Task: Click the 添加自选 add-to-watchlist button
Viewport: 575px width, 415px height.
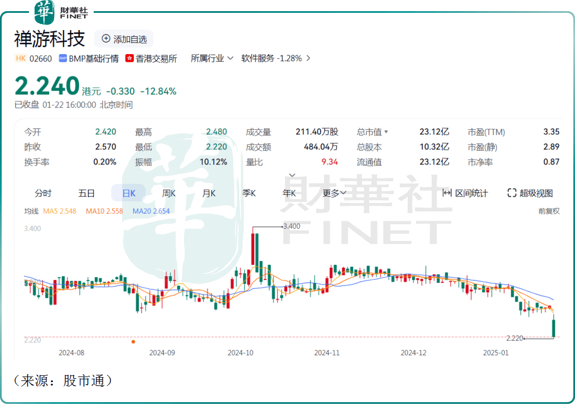Action: 124,39
